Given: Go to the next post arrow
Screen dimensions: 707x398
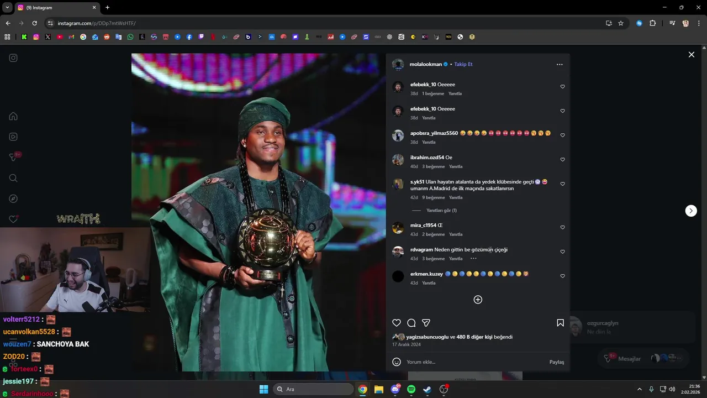Looking at the screenshot, I should [691, 211].
